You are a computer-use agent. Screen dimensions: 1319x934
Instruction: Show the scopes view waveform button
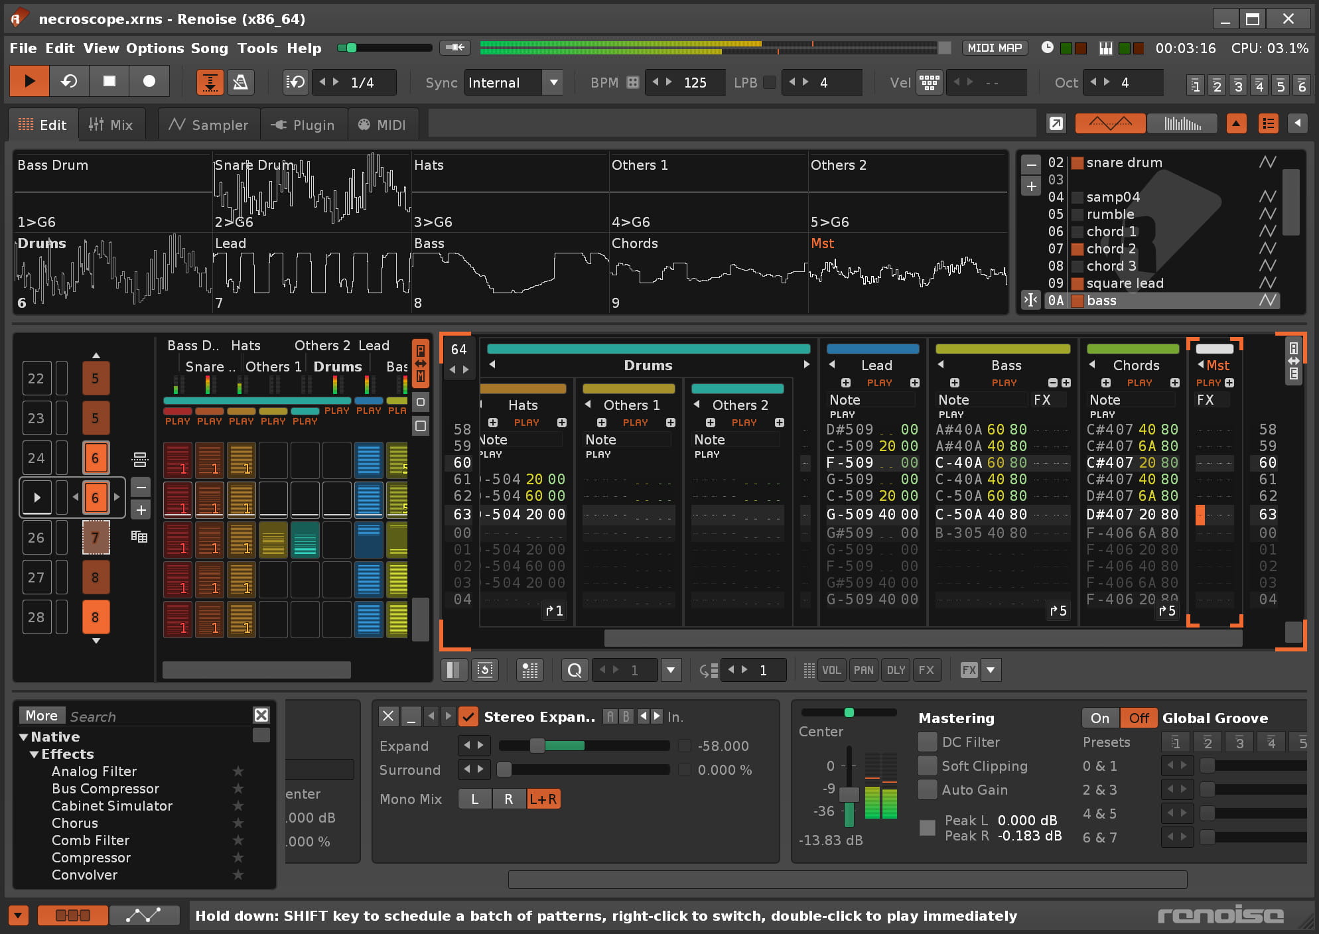click(x=1110, y=123)
